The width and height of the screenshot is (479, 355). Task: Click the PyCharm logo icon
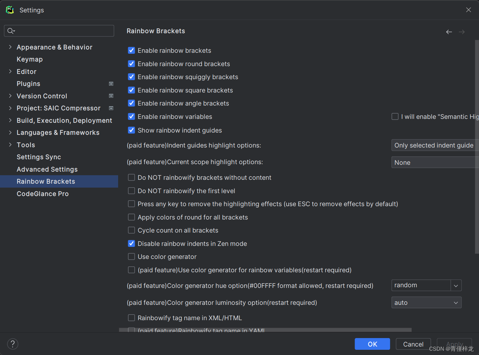[9, 10]
